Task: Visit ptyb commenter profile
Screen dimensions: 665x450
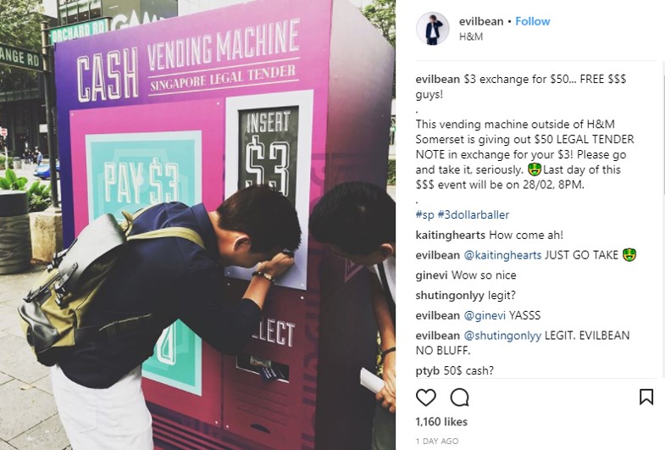Action: [x=428, y=370]
